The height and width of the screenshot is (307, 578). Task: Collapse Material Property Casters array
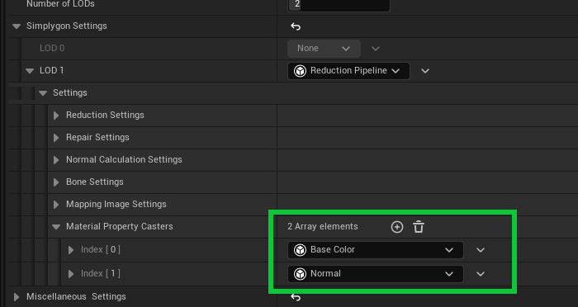tap(56, 227)
